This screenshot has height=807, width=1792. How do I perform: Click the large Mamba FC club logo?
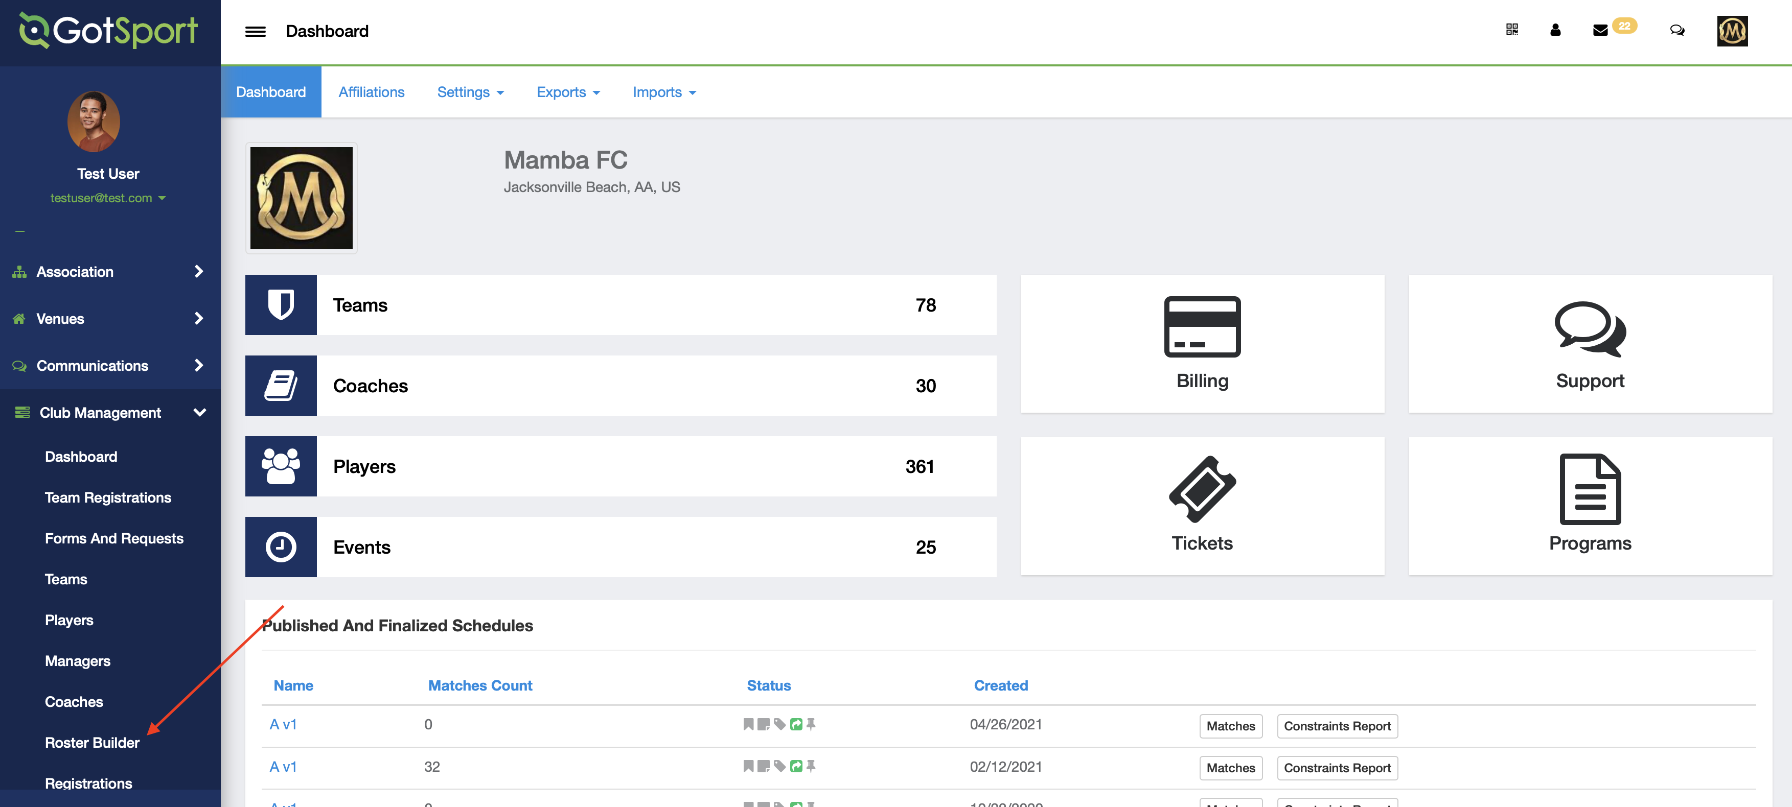click(x=301, y=198)
